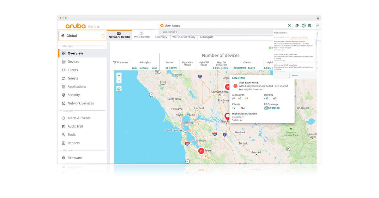The height and width of the screenshot is (198, 379).
Task: Zoom out the map with minus button
Action: (119, 81)
